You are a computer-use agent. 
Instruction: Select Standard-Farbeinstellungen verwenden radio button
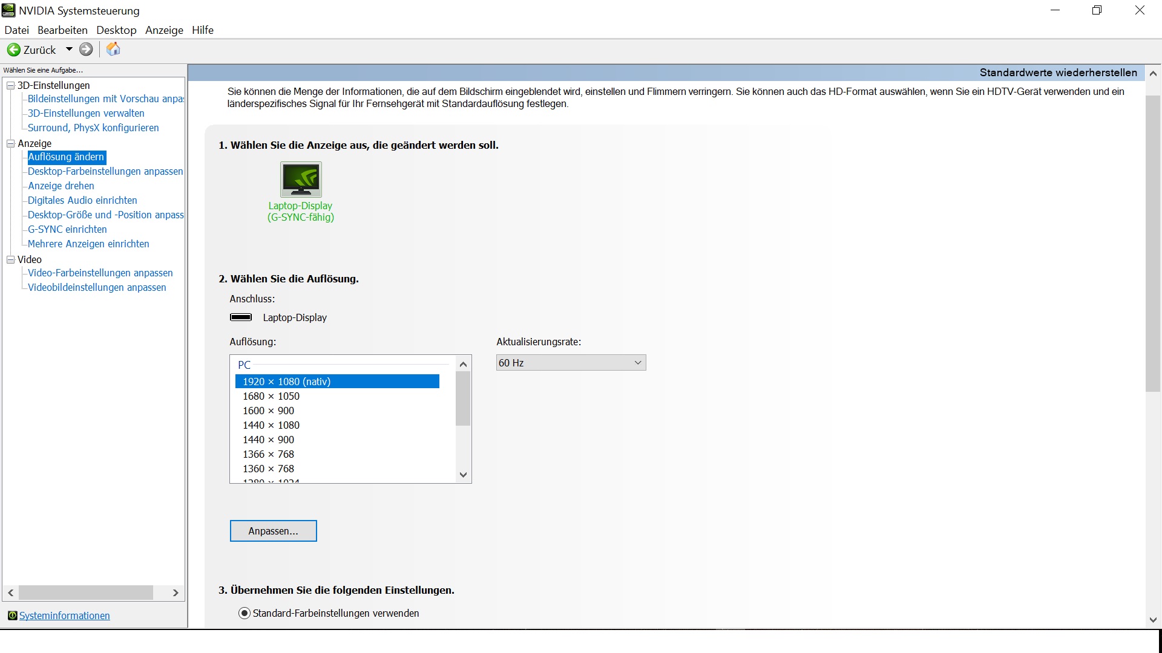click(245, 613)
